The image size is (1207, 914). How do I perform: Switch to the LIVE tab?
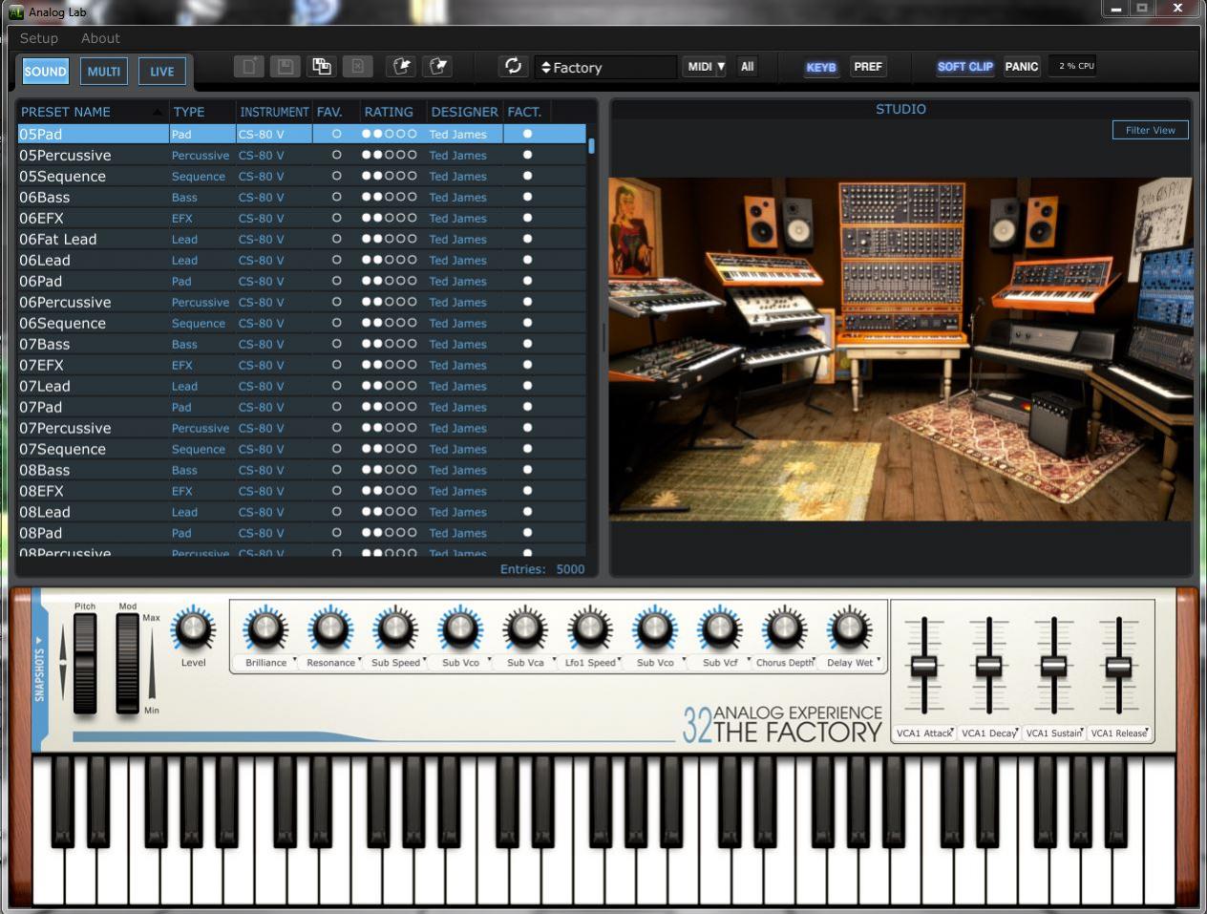coord(162,71)
